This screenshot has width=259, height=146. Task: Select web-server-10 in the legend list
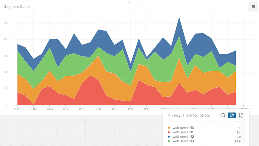tap(183, 128)
